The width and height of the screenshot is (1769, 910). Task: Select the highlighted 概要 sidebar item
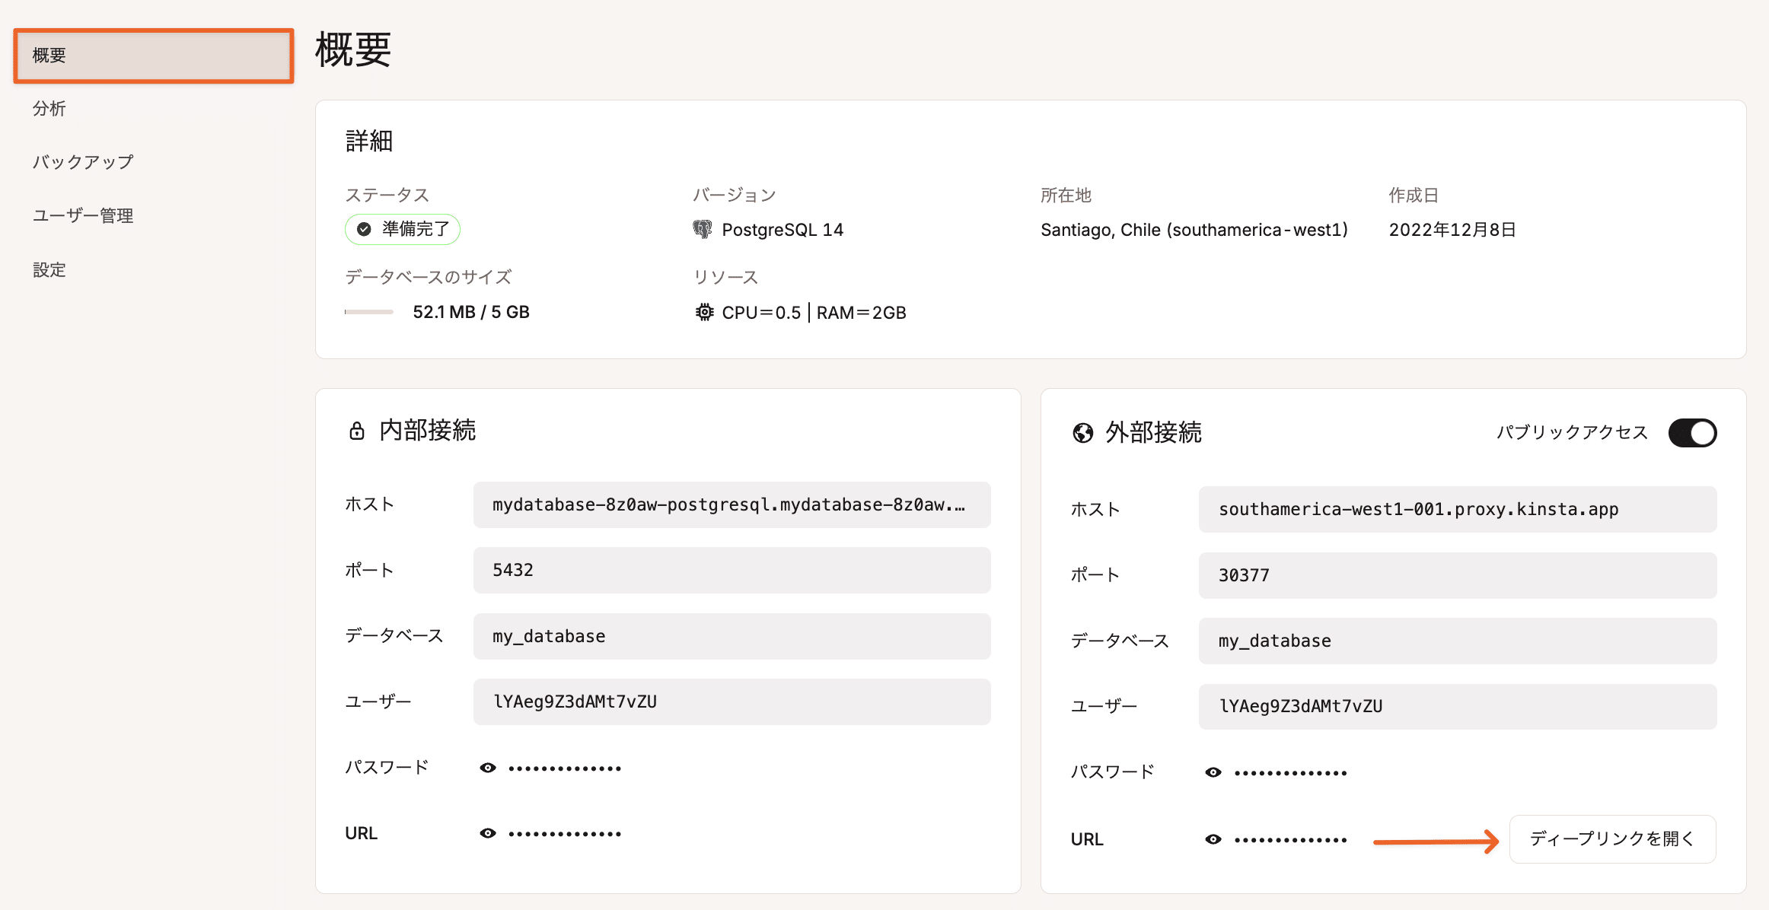click(152, 55)
